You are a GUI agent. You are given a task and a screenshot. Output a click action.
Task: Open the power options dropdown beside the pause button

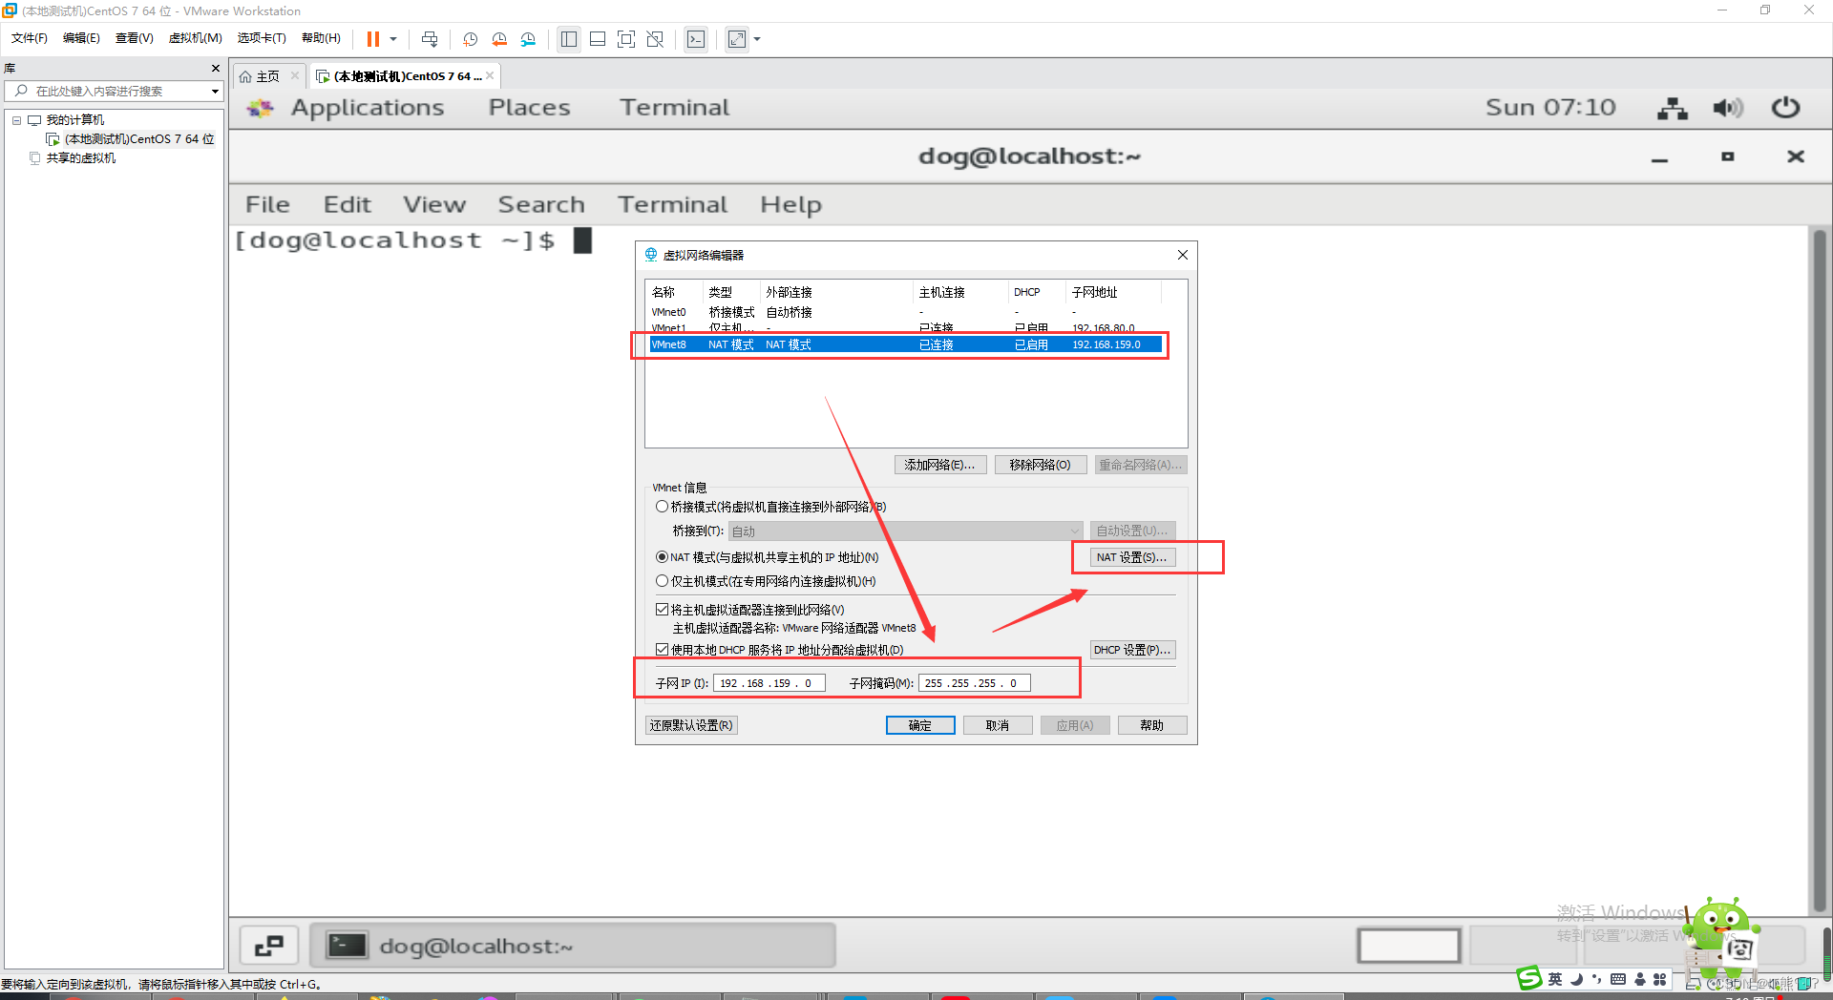click(x=393, y=39)
